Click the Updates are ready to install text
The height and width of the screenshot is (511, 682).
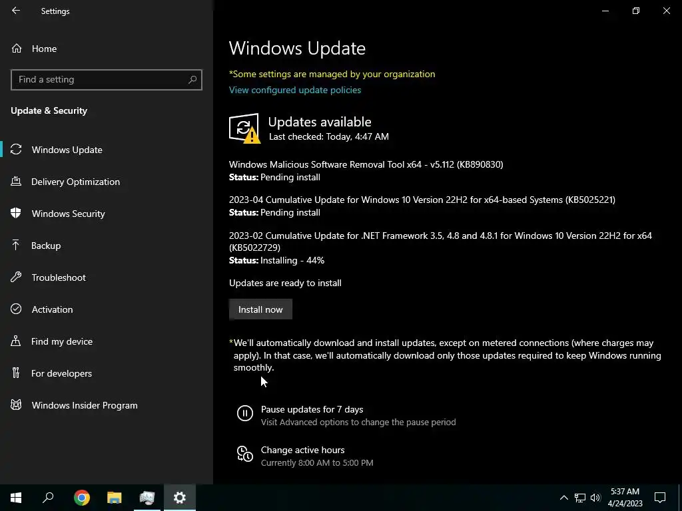point(285,283)
